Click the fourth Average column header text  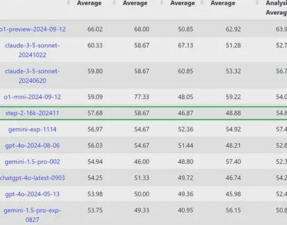[x=223, y=3]
